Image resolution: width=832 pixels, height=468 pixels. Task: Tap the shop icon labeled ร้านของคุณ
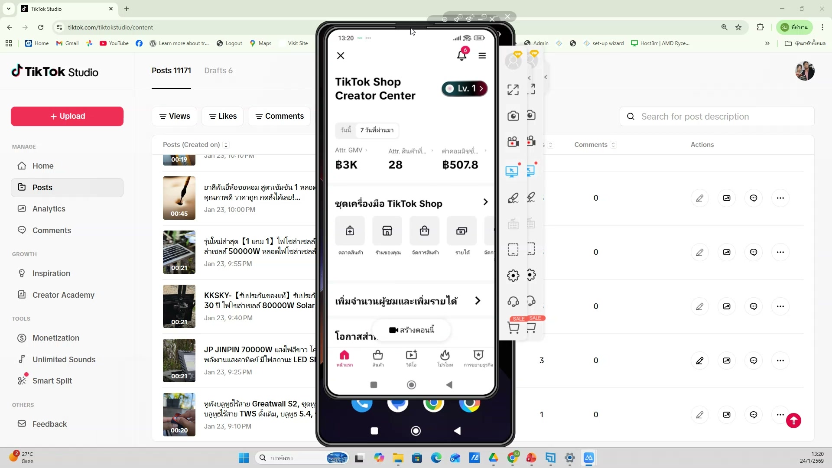tap(387, 231)
